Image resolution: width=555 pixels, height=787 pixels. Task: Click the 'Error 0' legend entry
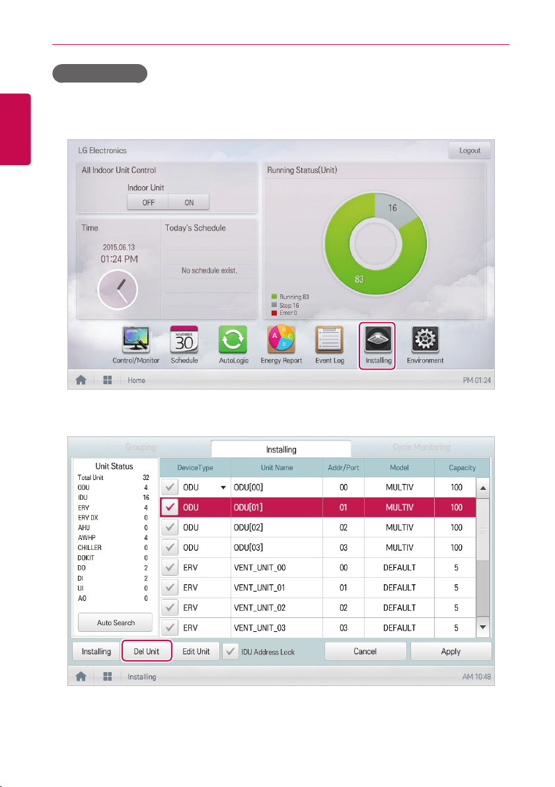[284, 313]
